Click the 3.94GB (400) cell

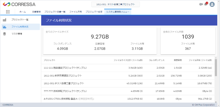pyautogui.click(x=136, y=68)
